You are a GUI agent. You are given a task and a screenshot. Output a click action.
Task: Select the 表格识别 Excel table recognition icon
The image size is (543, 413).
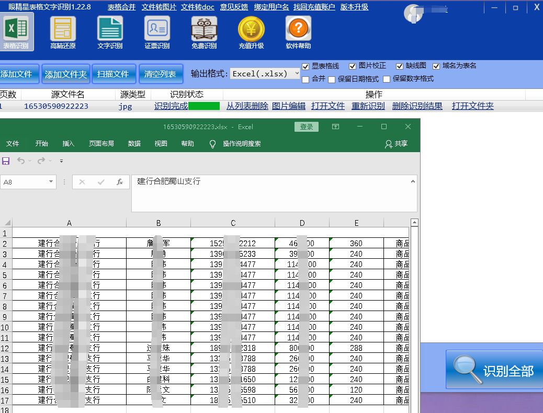click(16, 32)
